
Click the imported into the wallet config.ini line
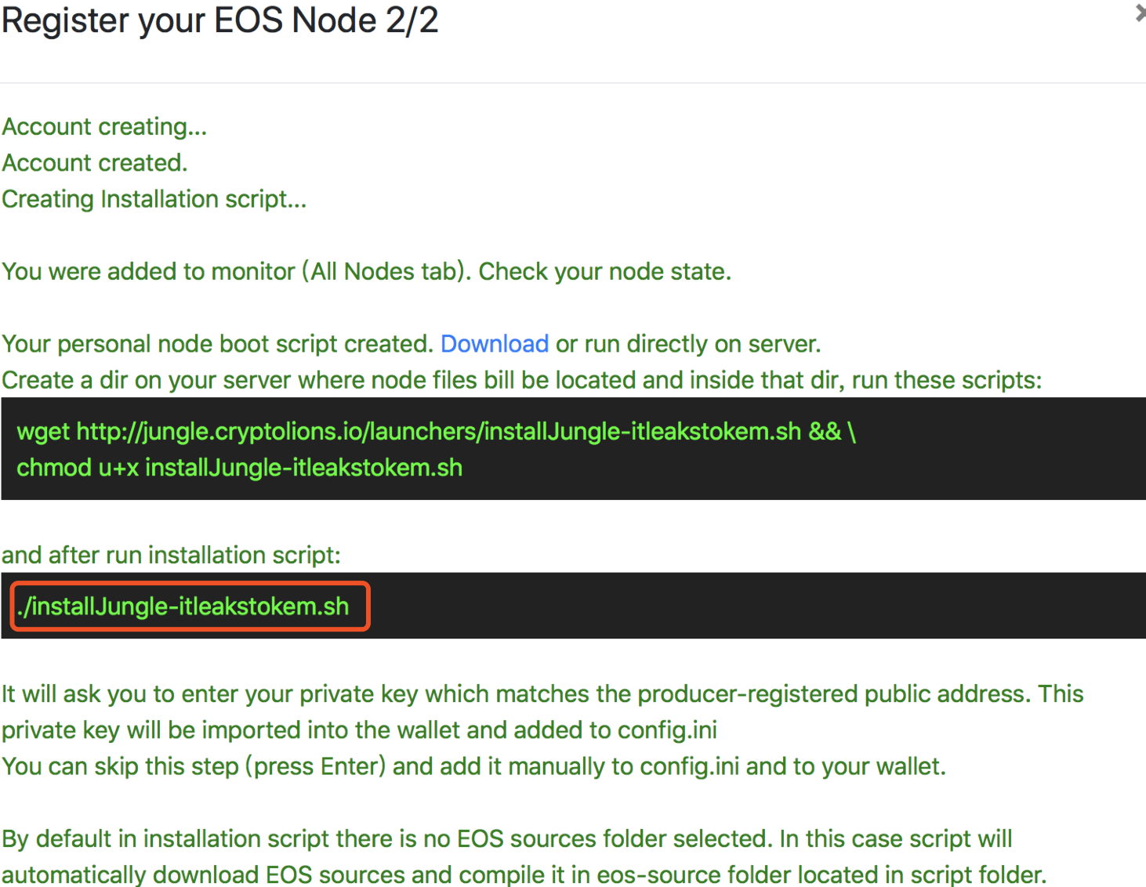359,730
